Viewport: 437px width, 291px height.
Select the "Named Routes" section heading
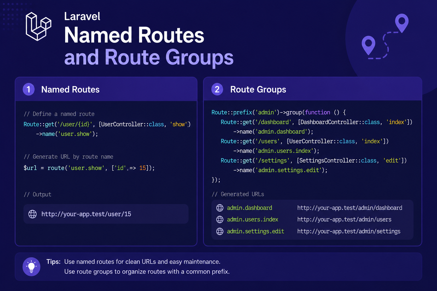(x=70, y=90)
